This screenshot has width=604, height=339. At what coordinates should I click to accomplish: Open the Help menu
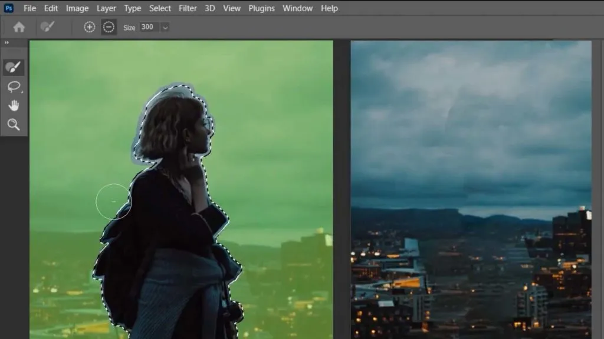click(x=329, y=8)
